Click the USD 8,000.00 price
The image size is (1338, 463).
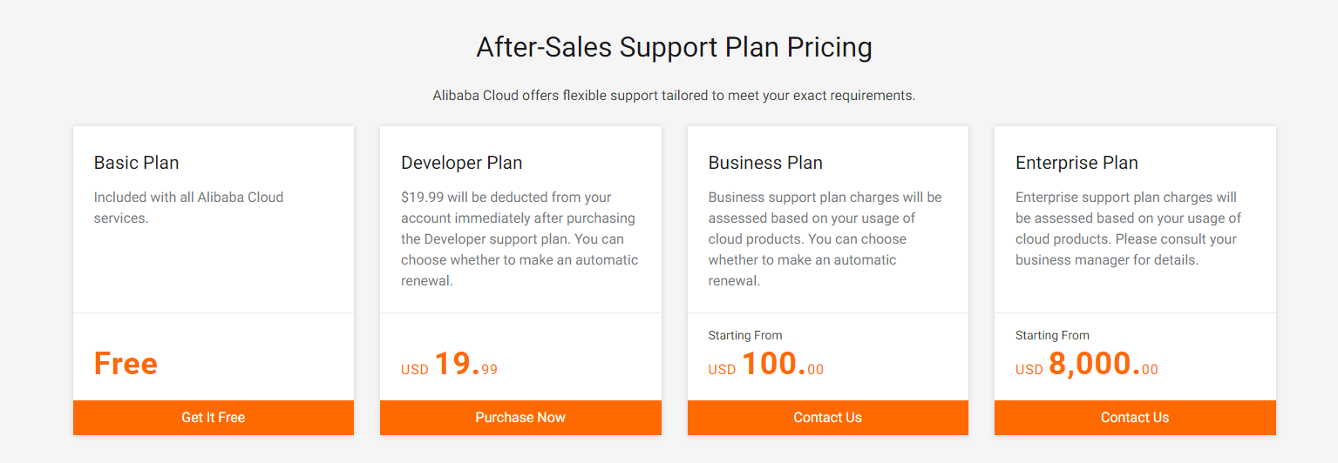point(1087,365)
